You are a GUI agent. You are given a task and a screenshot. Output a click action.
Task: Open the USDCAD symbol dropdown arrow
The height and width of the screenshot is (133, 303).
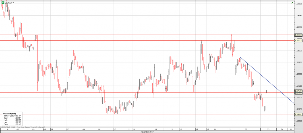pos(13,2)
